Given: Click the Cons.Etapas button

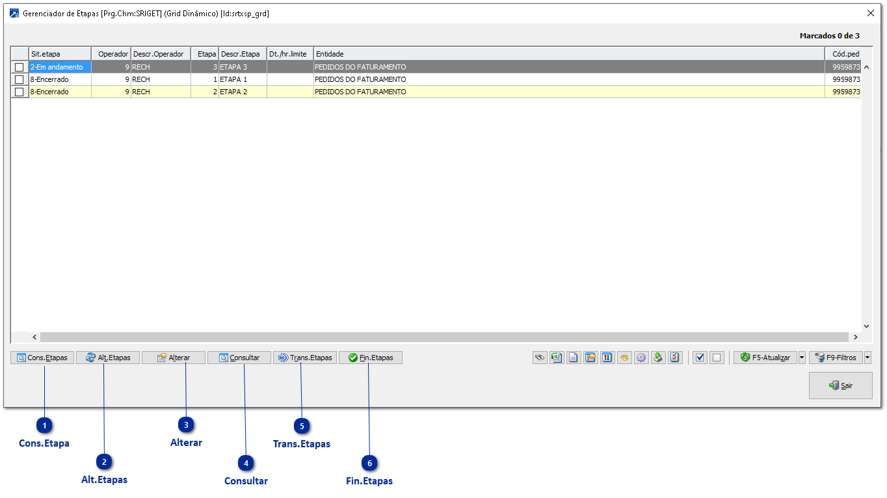Looking at the screenshot, I should tap(42, 358).
